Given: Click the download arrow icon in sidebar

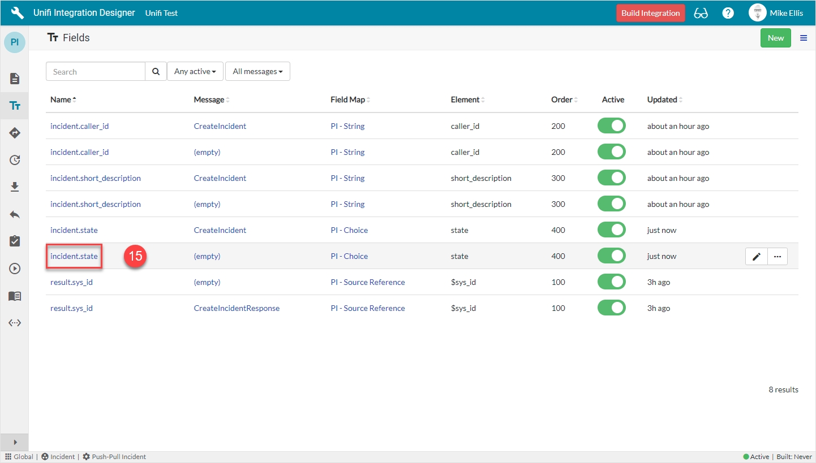Looking at the screenshot, I should pyautogui.click(x=15, y=187).
